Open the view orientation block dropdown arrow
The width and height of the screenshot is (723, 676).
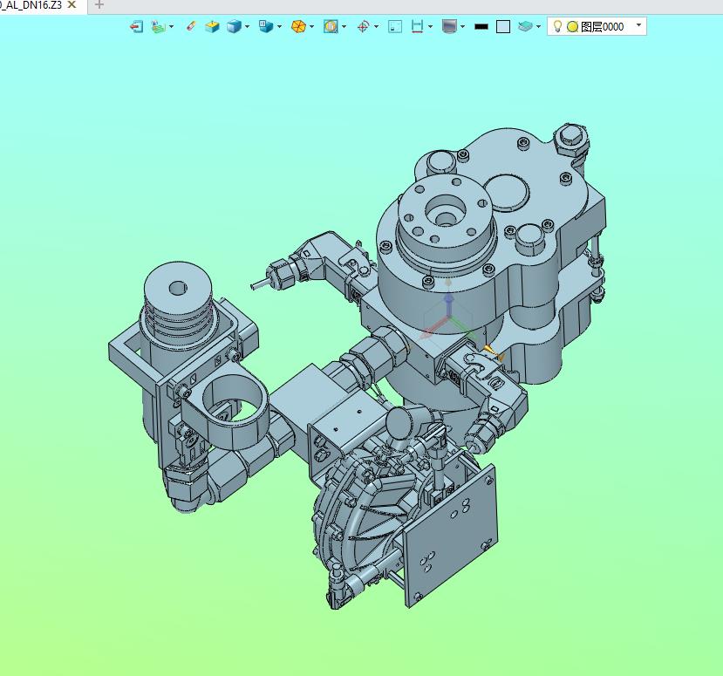coord(279,27)
